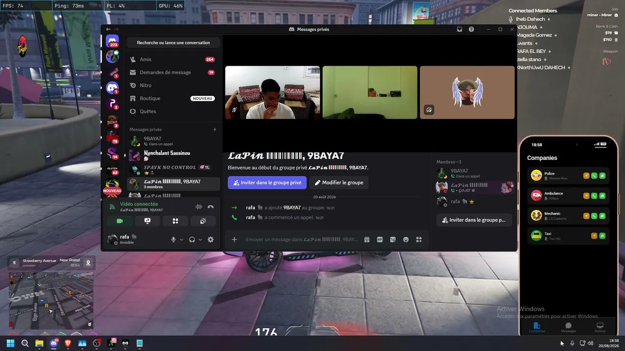Open the GIF picker

(x=380, y=239)
